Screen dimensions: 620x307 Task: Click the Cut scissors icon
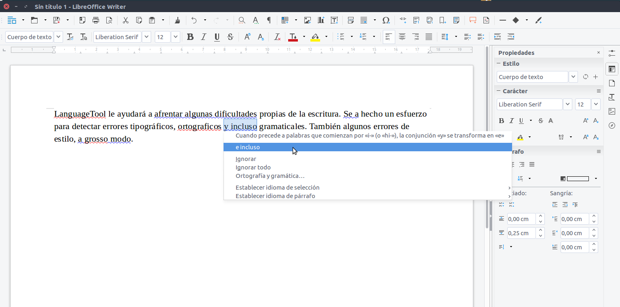pos(126,20)
